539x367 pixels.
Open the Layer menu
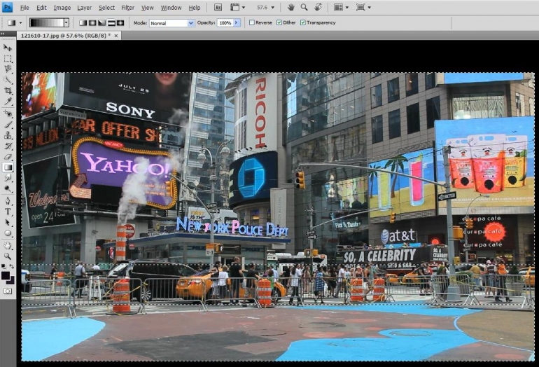coord(84,8)
